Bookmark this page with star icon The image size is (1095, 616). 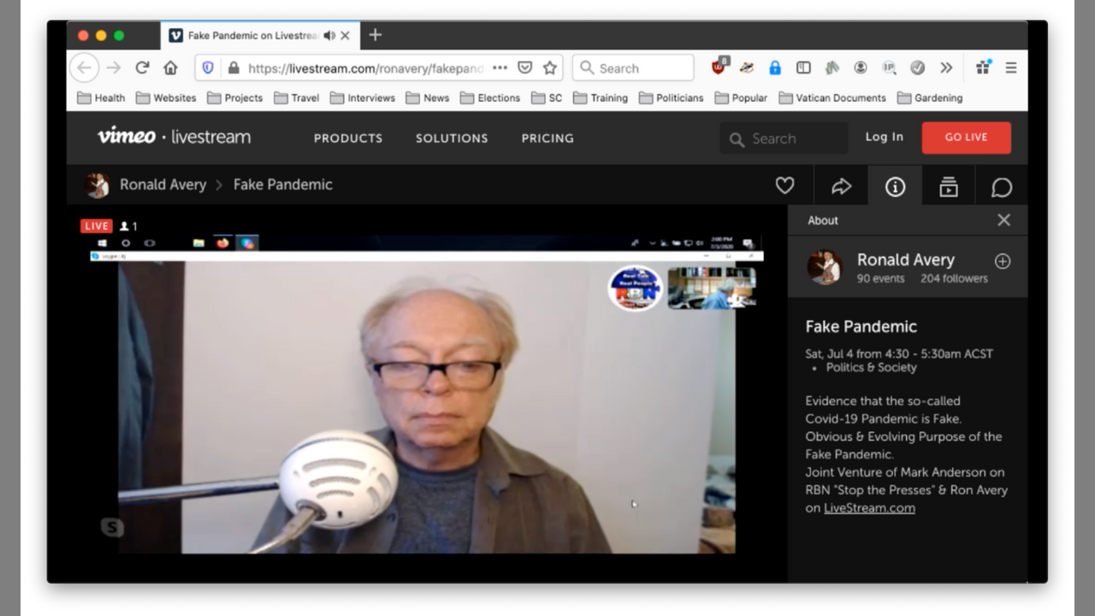[x=550, y=68]
